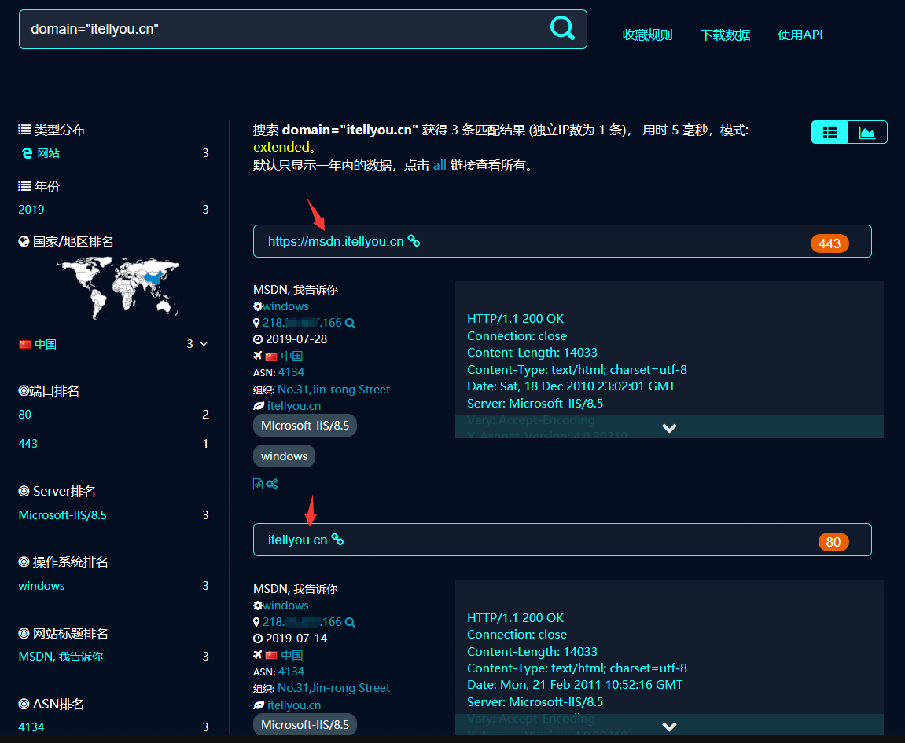Click windows OS link in second result

point(285,606)
